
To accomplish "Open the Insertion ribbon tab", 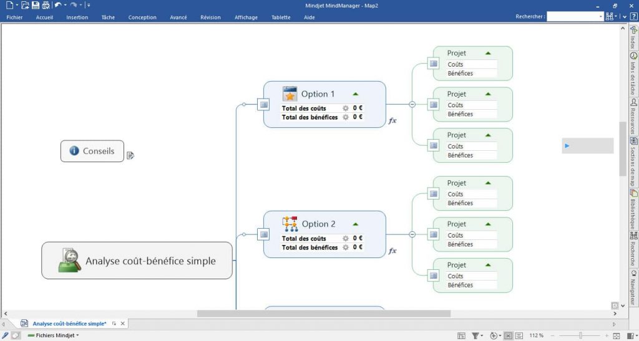I will point(77,17).
